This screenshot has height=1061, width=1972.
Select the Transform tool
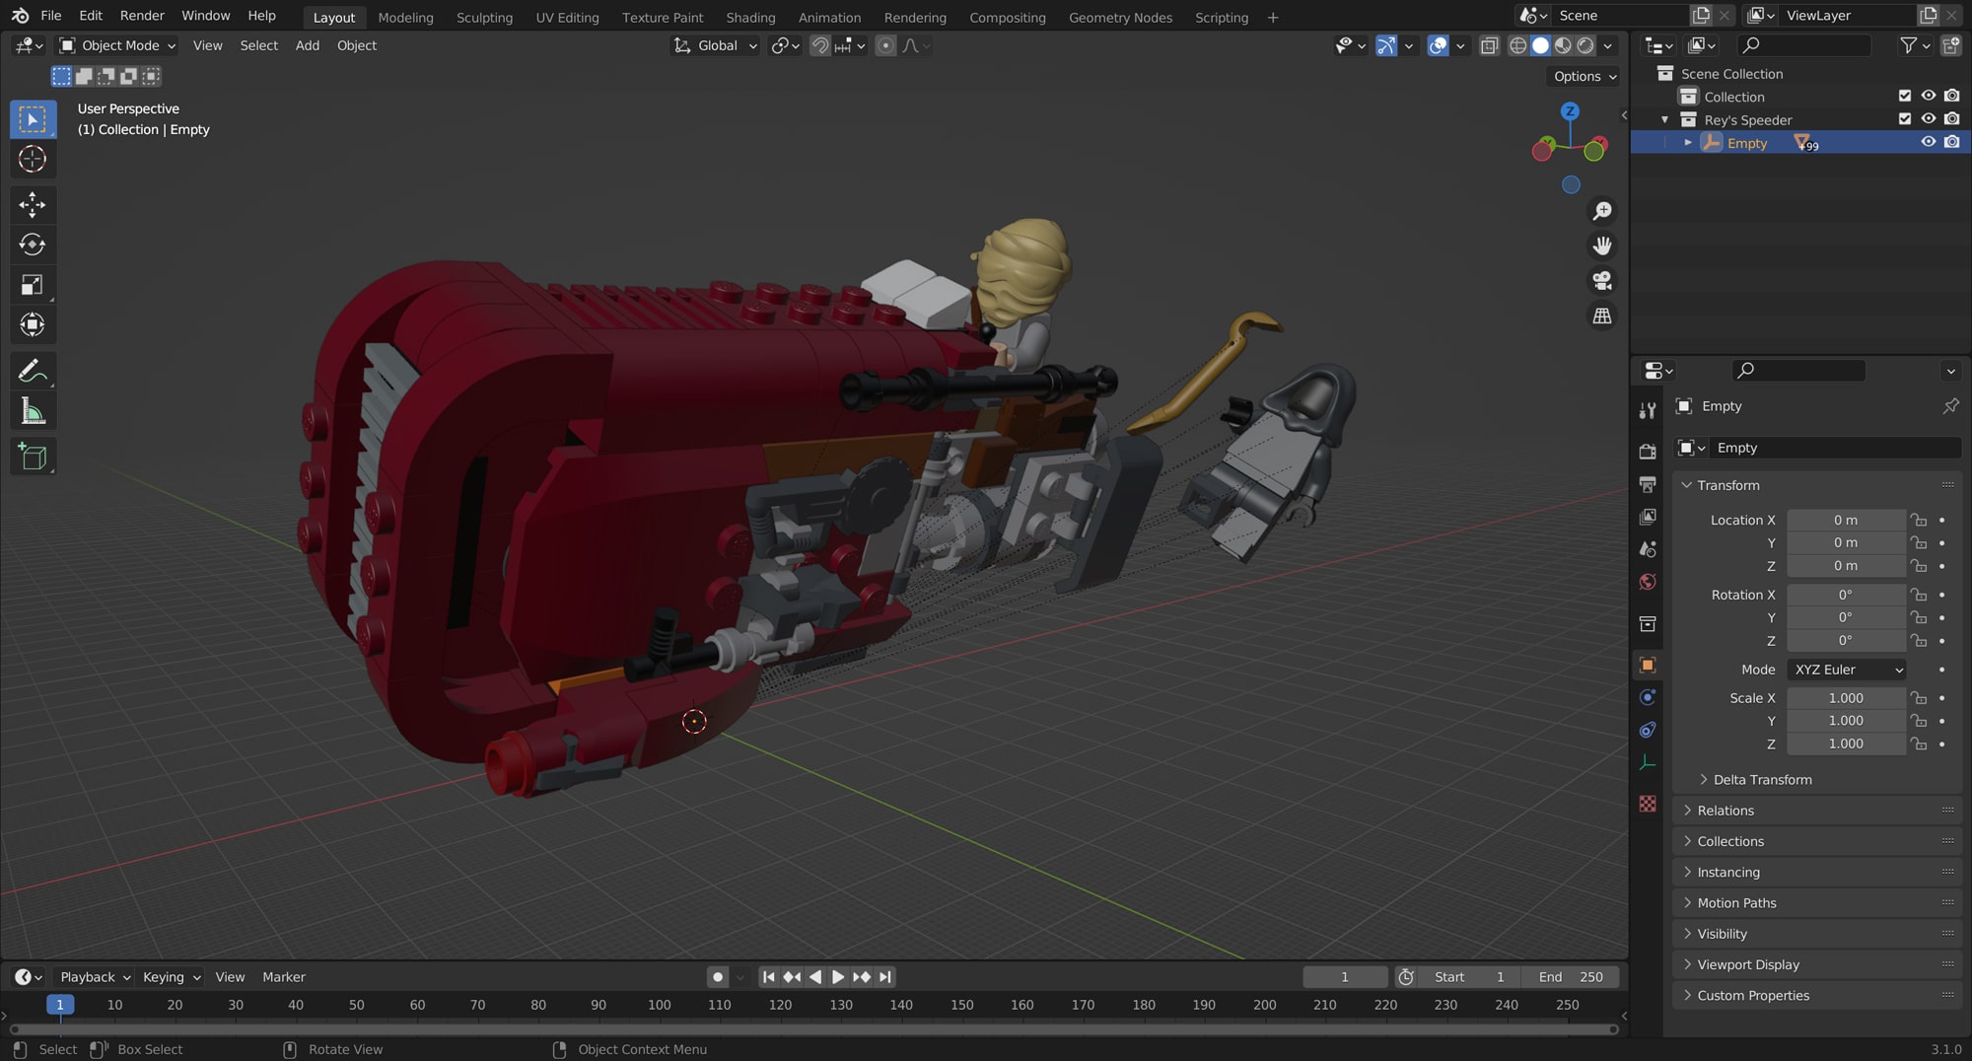(33, 324)
